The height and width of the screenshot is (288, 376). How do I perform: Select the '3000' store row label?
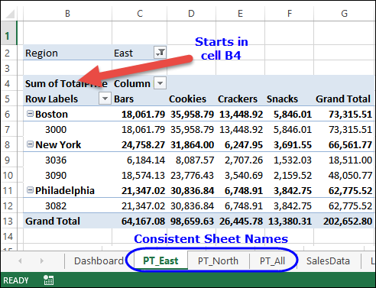[56, 129]
